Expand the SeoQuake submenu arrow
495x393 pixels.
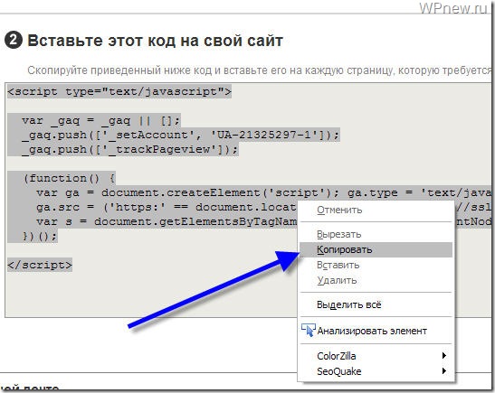click(x=443, y=371)
